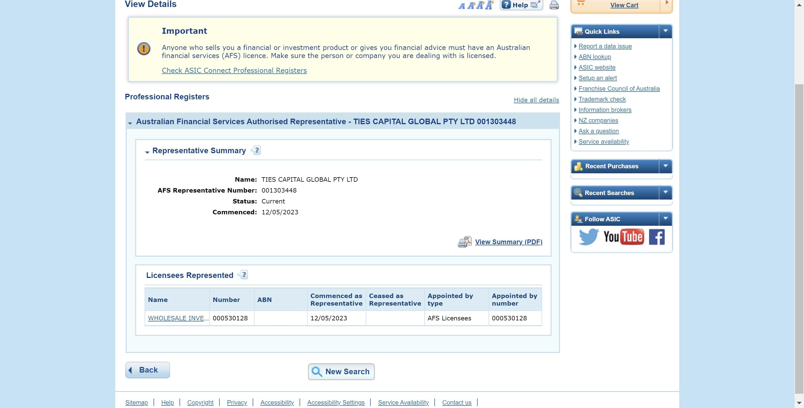The width and height of the screenshot is (804, 408).
Task: Collapse the Representative Summary section
Action: (x=147, y=151)
